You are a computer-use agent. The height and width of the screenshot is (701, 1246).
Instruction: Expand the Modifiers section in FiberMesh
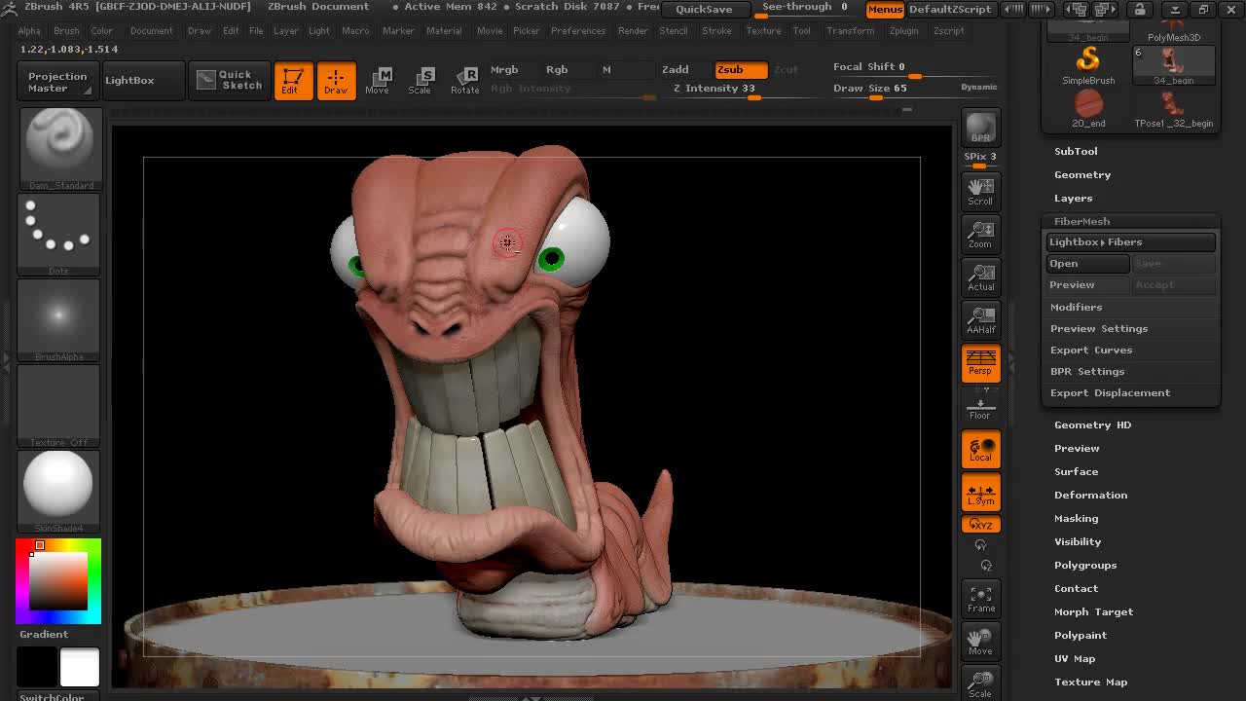[x=1076, y=307]
